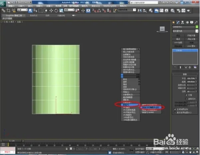This screenshot has height=155, width=200.
Task: Toggle the Window/Crossing selection mode
Action: pyautogui.click(x=46, y=10)
